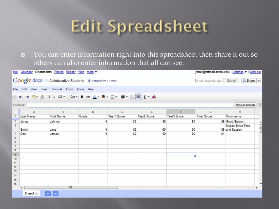This screenshot has width=279, height=209.
Task: Click the Good Student comment cell
Action: coord(240,122)
